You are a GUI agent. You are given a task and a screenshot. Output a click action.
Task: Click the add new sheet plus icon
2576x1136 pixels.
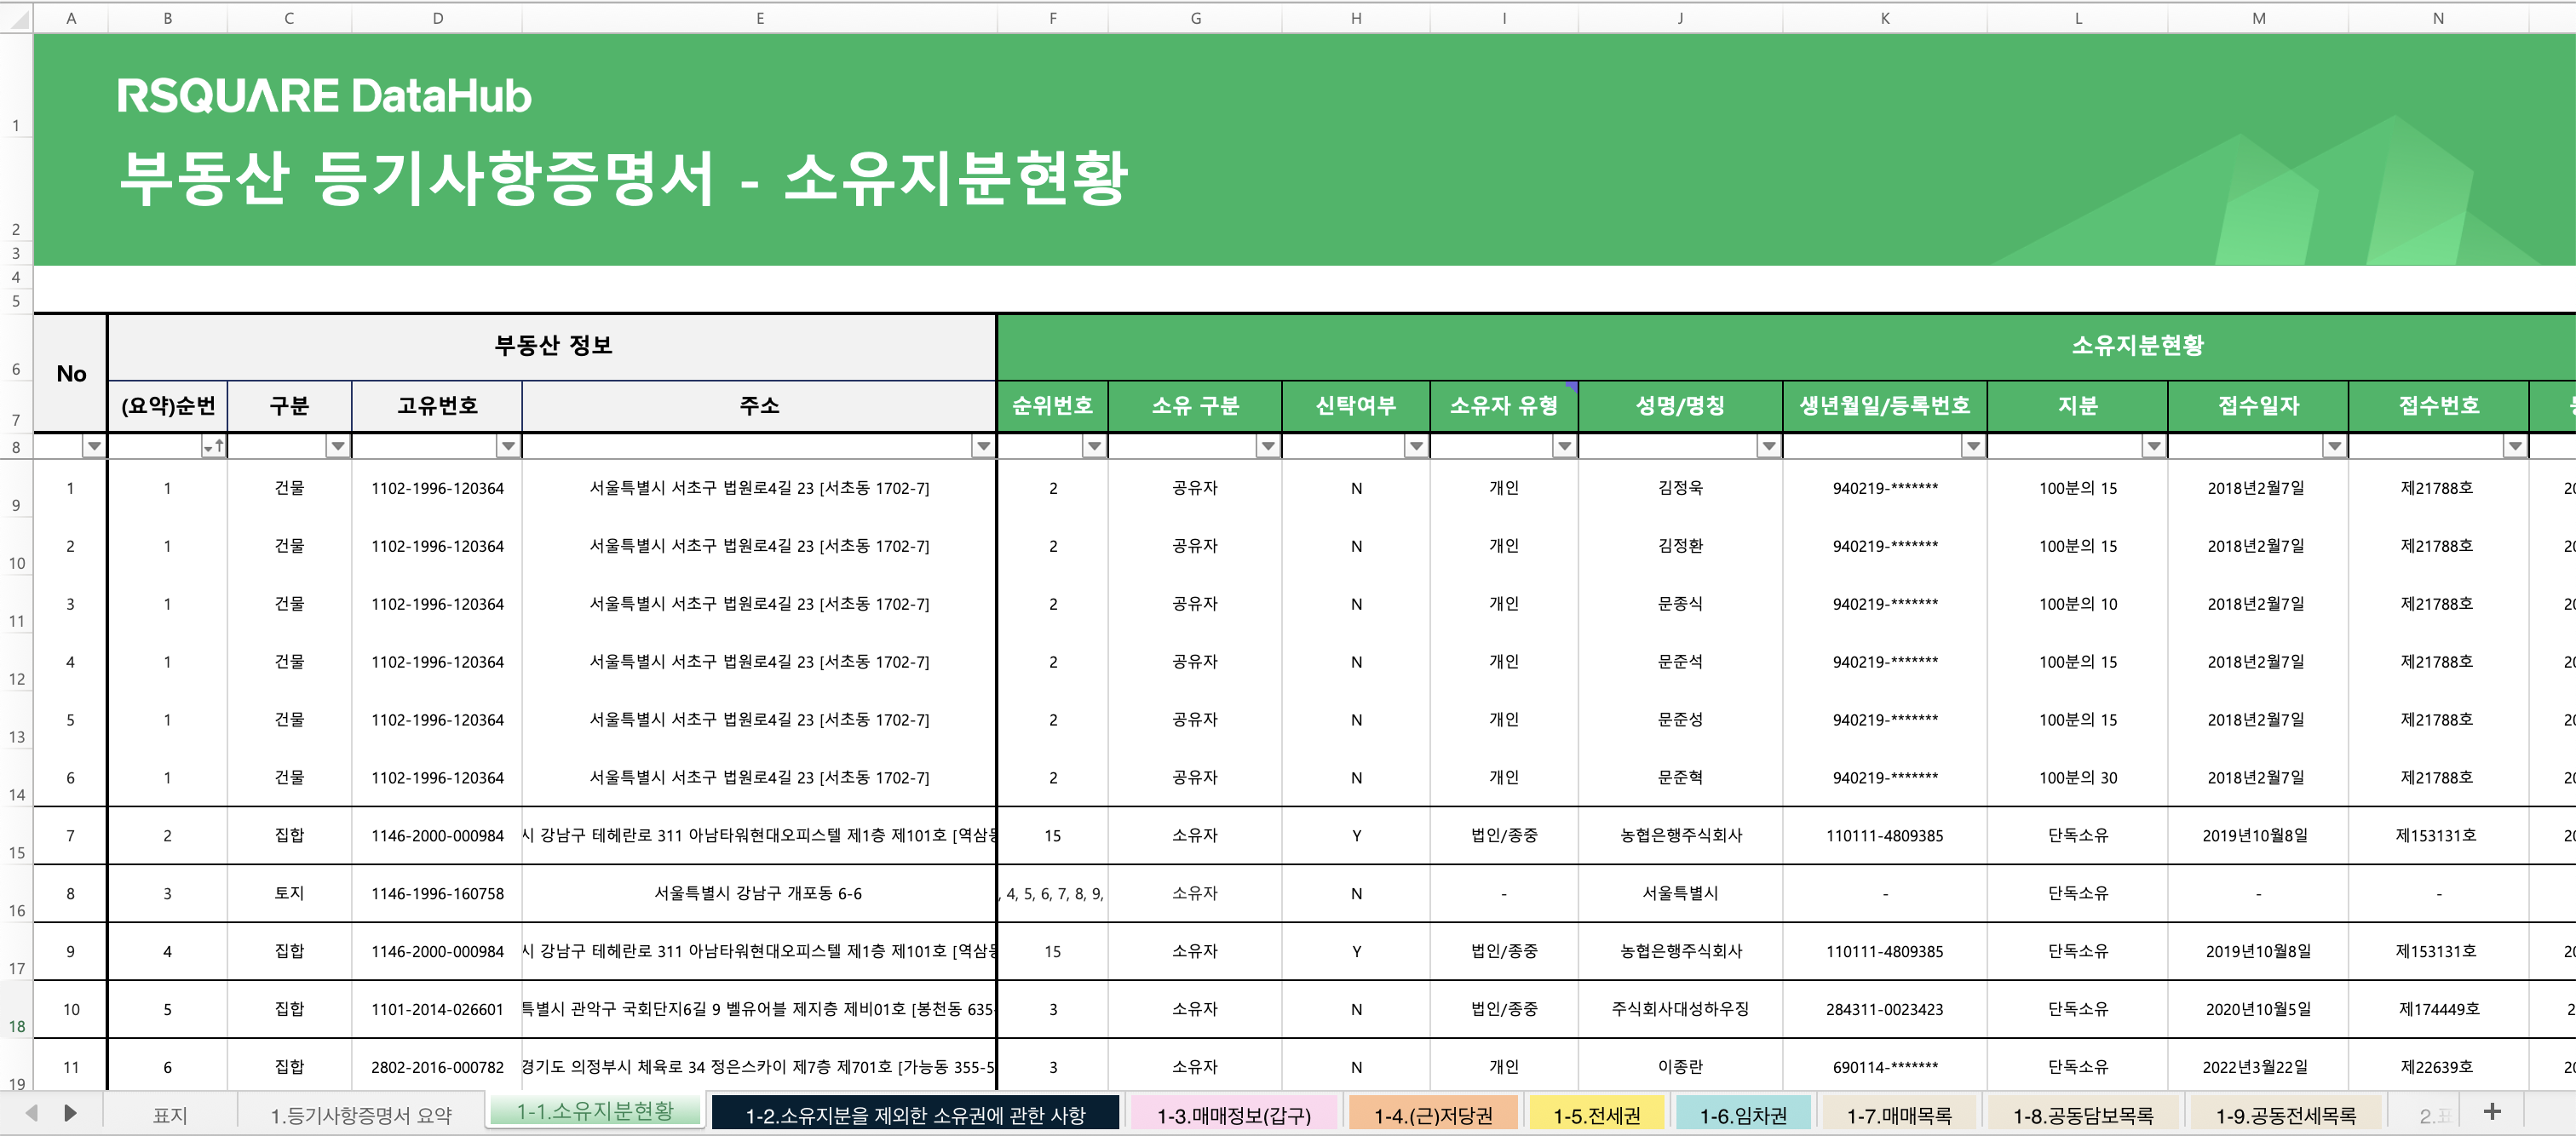pyautogui.click(x=2492, y=1112)
